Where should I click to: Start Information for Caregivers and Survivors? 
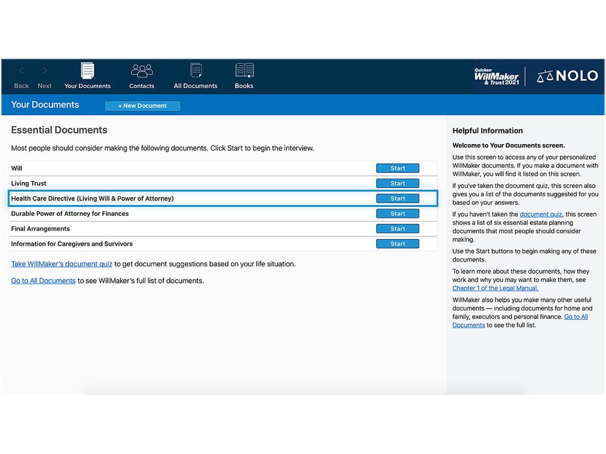[397, 244]
